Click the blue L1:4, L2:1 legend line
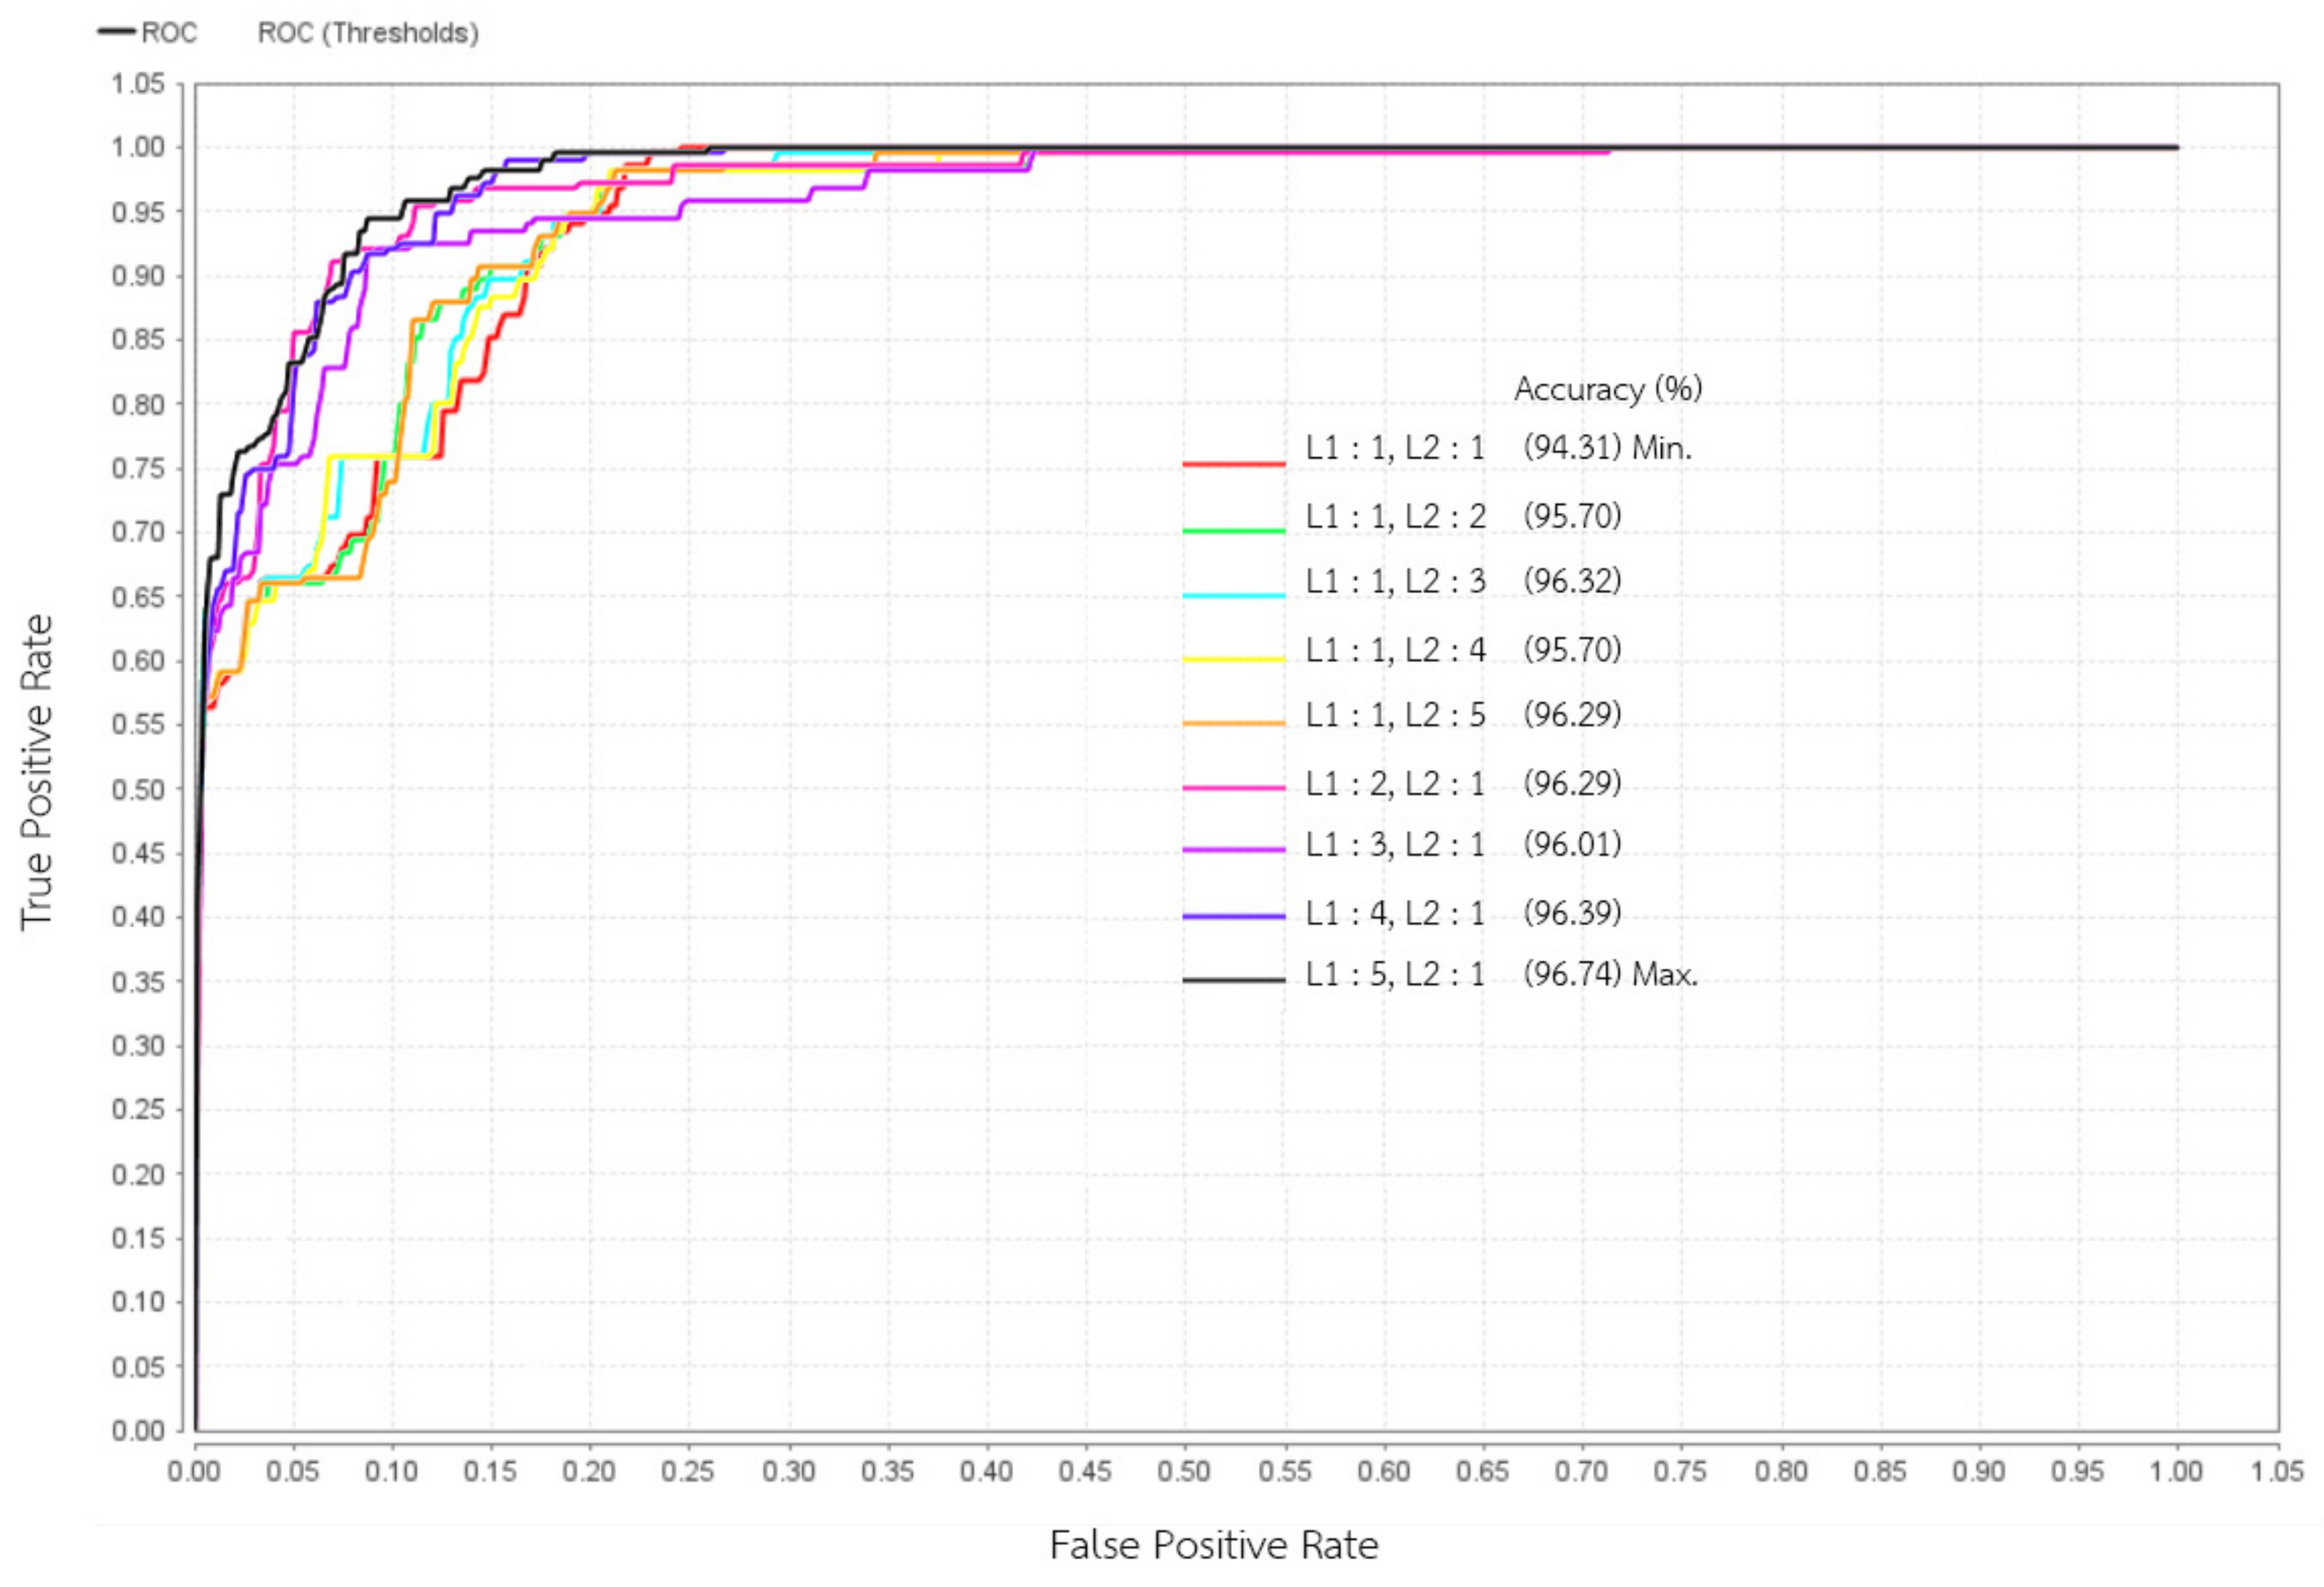The width and height of the screenshot is (2324, 1587). click(x=1233, y=916)
